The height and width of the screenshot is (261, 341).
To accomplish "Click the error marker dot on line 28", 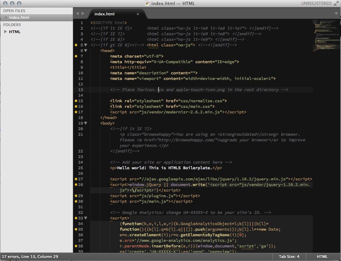I will point(76,185).
